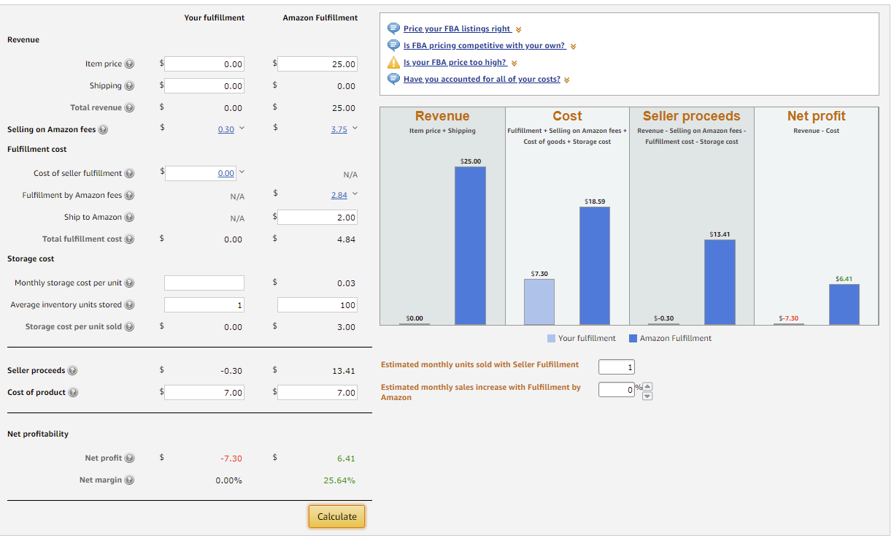
Task: Click estimated monthly units sold input
Action: [x=617, y=367]
